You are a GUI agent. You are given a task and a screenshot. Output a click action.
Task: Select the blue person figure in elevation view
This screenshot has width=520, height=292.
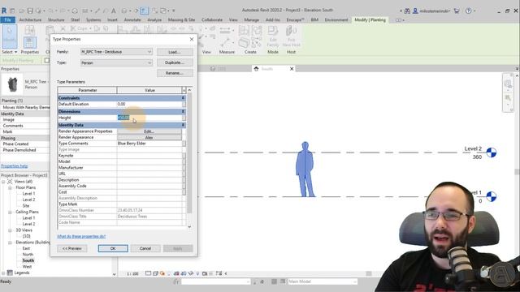pyautogui.click(x=305, y=170)
